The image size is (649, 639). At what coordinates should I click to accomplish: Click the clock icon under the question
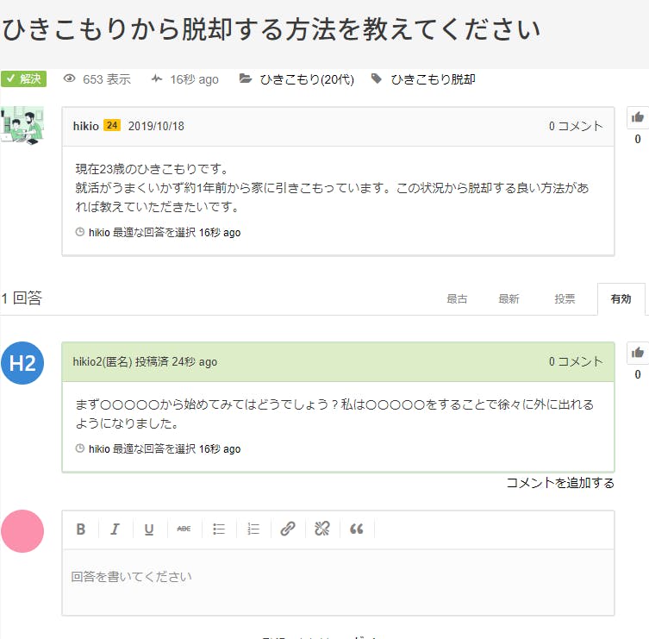(x=80, y=232)
